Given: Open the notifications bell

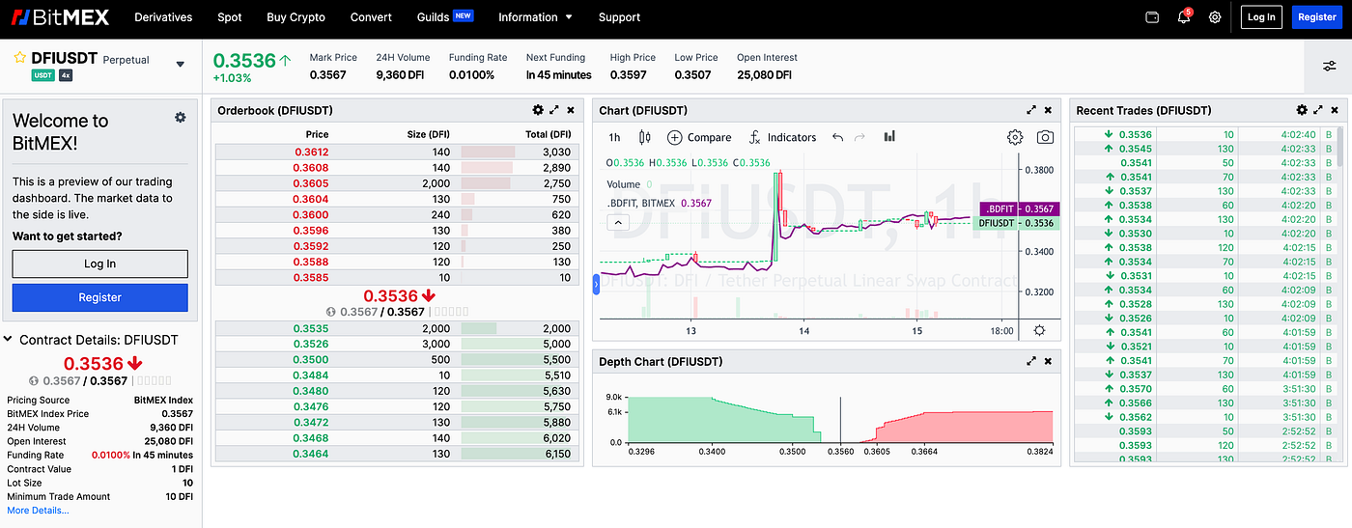Looking at the screenshot, I should [1184, 16].
